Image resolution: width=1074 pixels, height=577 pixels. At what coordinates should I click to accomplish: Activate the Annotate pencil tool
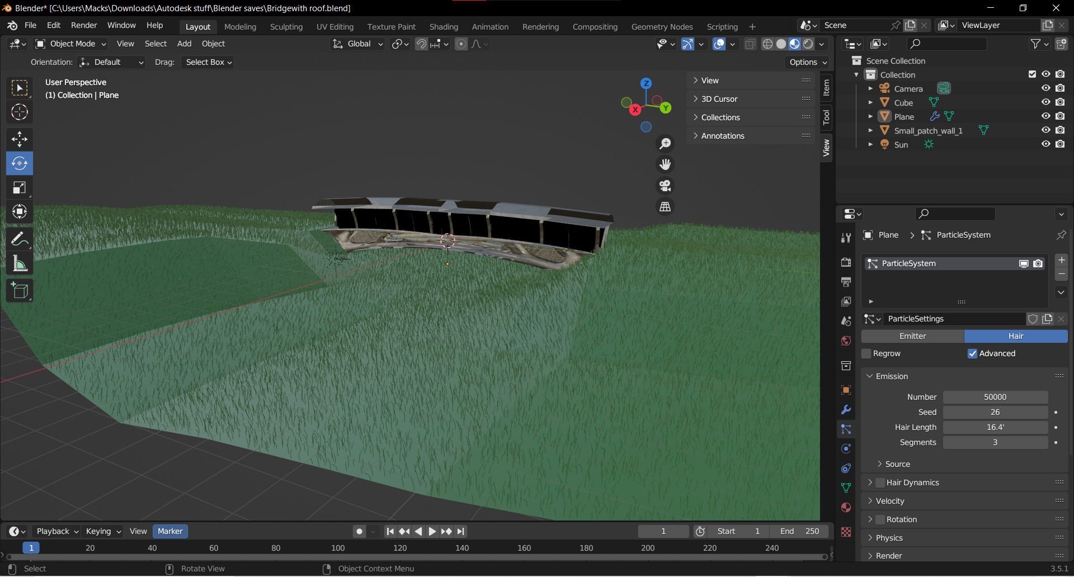pos(20,239)
